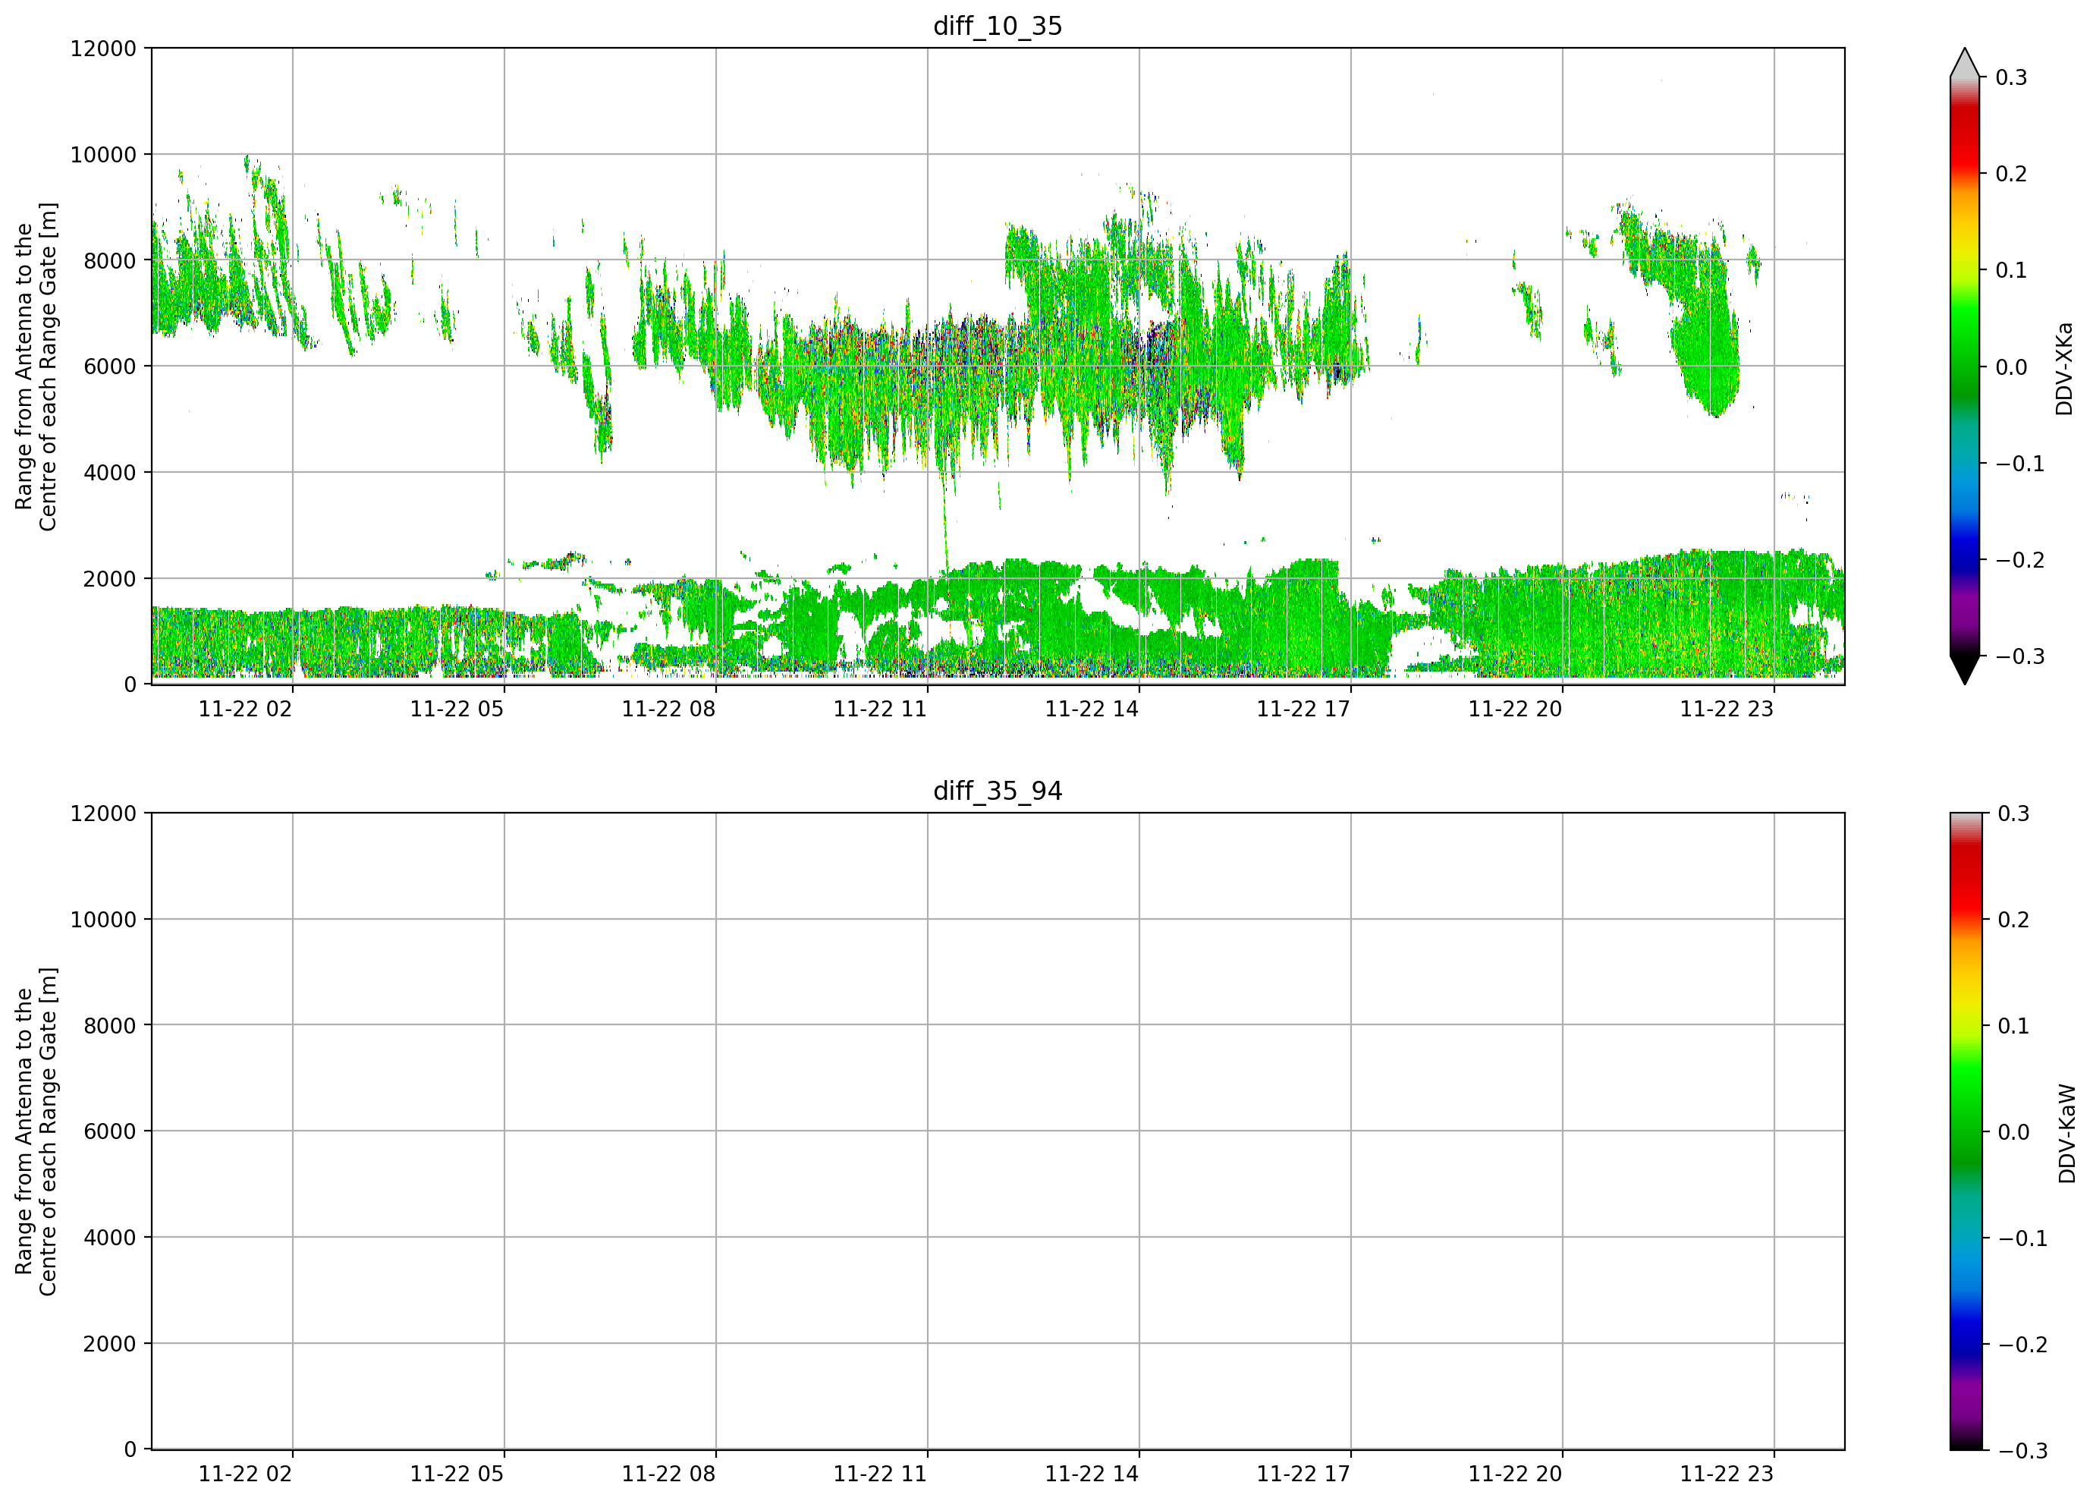
Task: Click the −0.1 tick on DDV-XKa colorbar
Action: tap(2020, 464)
